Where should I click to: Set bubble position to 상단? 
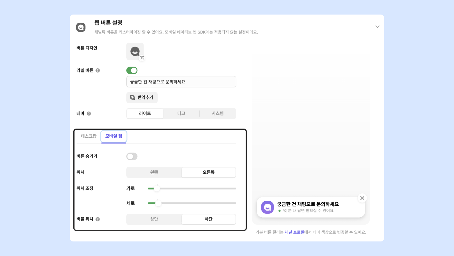(154, 219)
